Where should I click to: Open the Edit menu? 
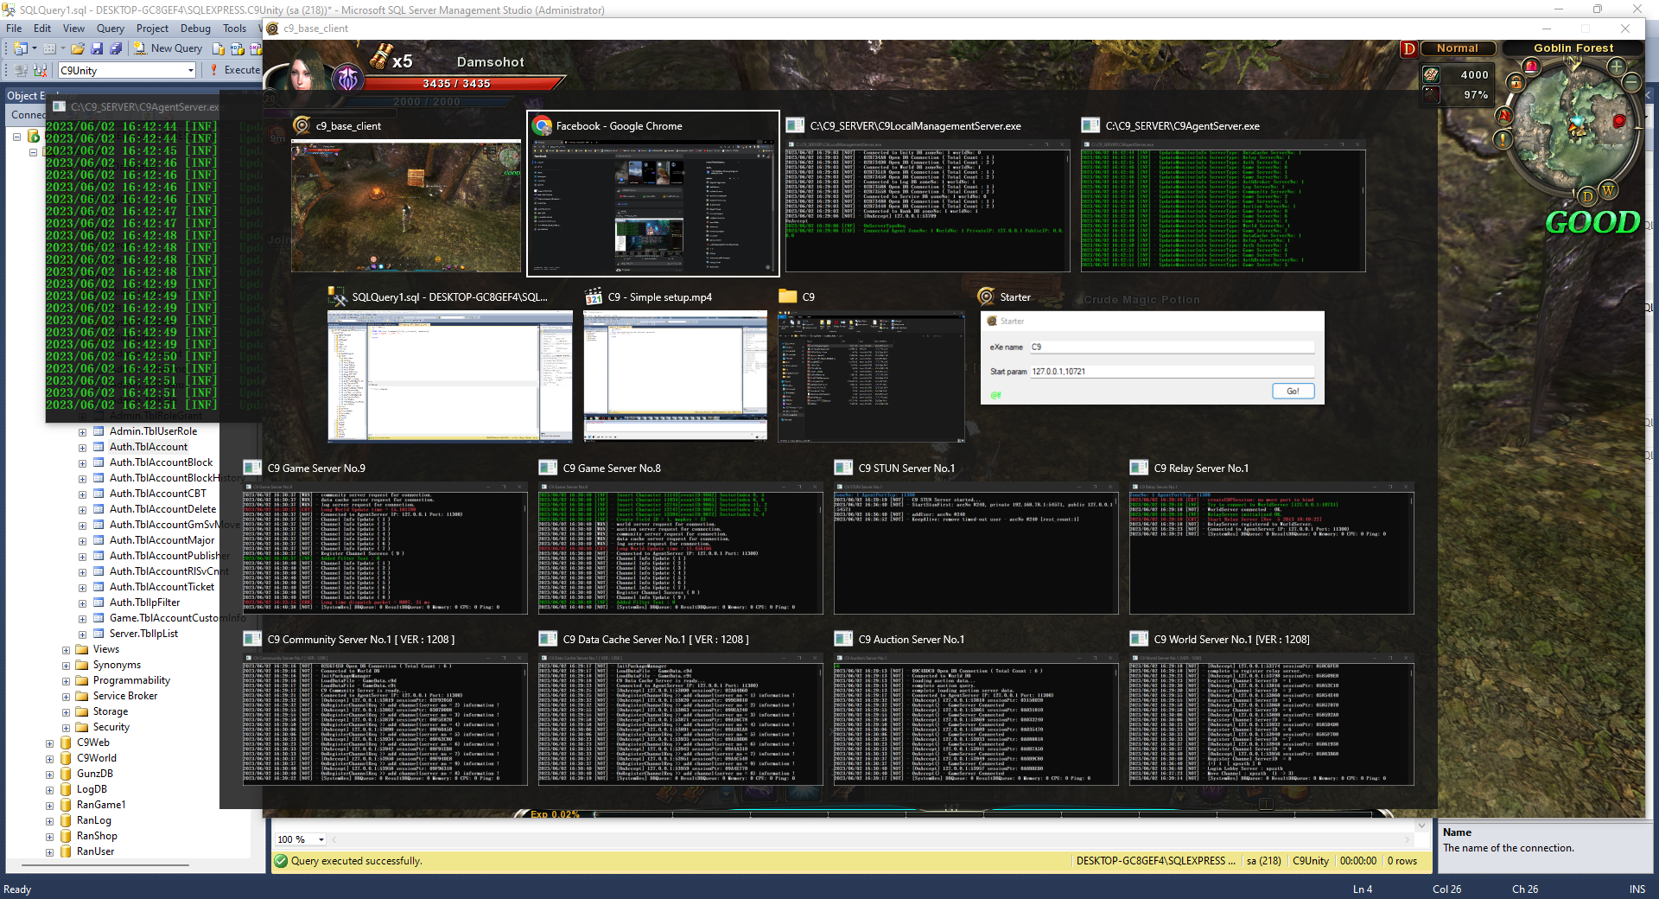pyautogui.click(x=42, y=29)
